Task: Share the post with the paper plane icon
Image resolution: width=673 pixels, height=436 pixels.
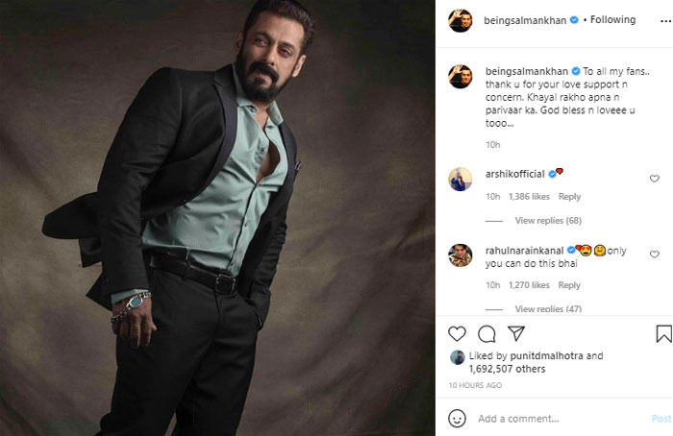Action: tap(516, 333)
